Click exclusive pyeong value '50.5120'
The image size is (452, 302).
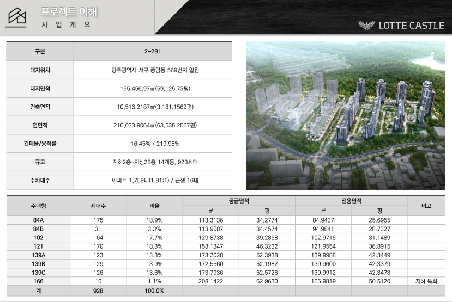coord(379,281)
